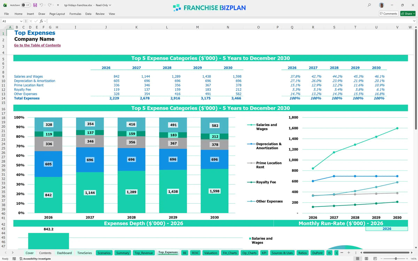Image resolution: width=418 pixels, height=261 pixels.
Task: Switch to the Scenarios sheet tab
Action: point(104,253)
